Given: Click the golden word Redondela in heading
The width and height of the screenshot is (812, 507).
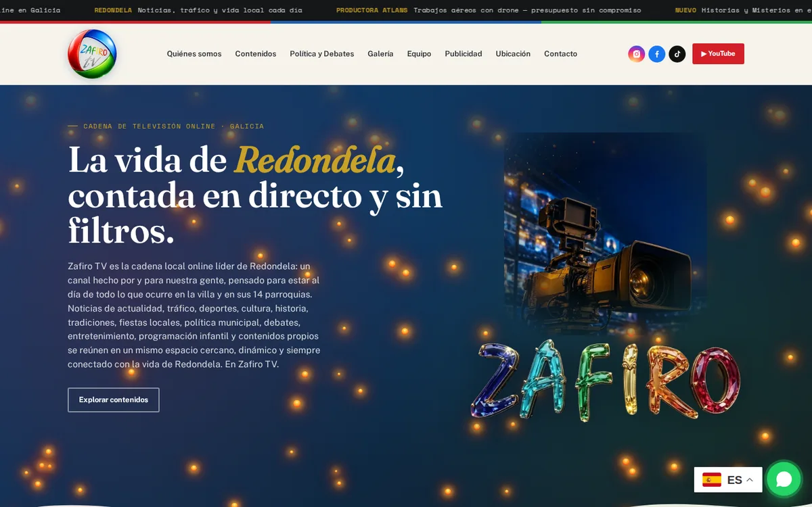Looking at the screenshot, I should click(x=315, y=160).
